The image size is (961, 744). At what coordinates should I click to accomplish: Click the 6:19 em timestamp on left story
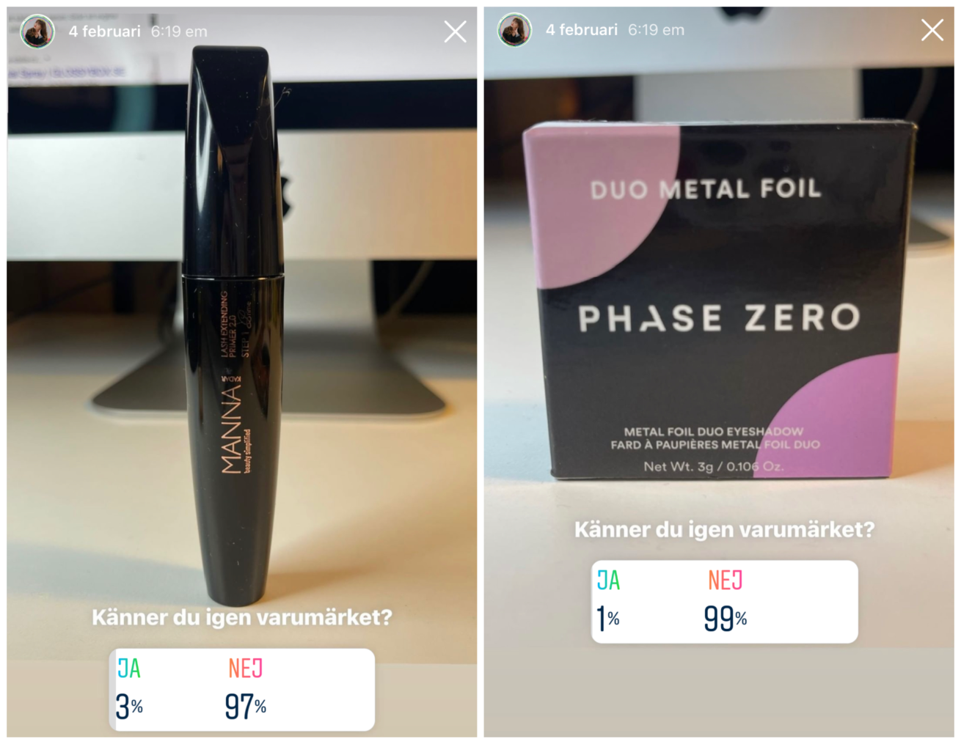(179, 32)
